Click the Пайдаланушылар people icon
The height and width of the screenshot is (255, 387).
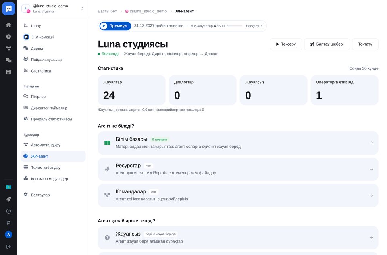tap(26, 59)
